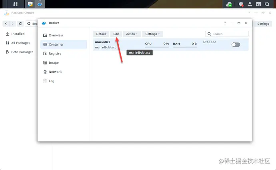
Task: Switch to the Docker taskbar icon
Action: click(40, 4)
